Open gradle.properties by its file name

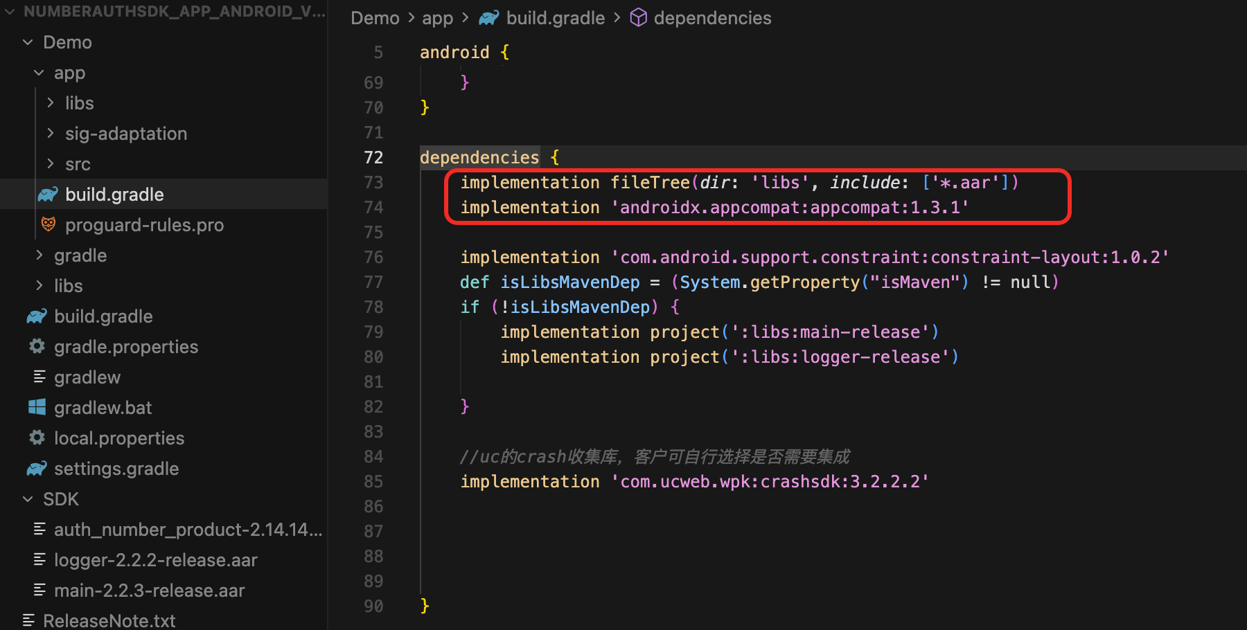pos(126,347)
